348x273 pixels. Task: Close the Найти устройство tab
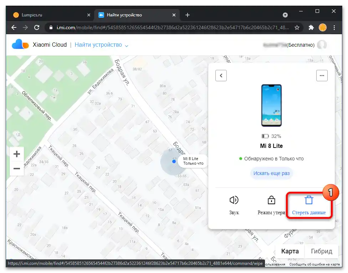pos(174,15)
